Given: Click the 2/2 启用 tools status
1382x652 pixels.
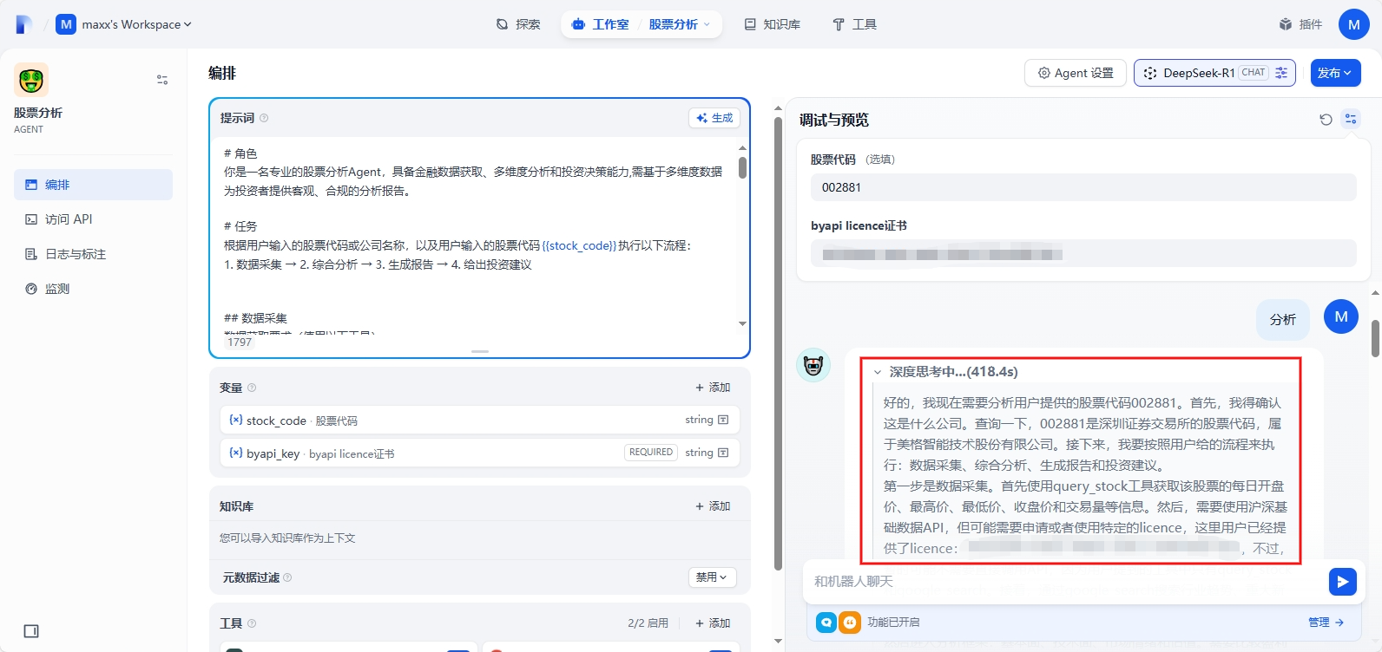Looking at the screenshot, I should tap(648, 623).
